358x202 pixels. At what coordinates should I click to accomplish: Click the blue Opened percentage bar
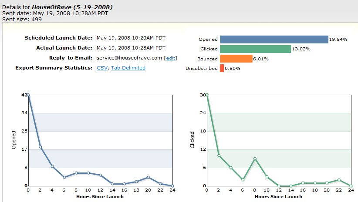(274, 39)
